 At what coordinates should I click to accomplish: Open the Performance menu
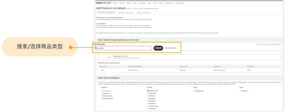[169, 3]
